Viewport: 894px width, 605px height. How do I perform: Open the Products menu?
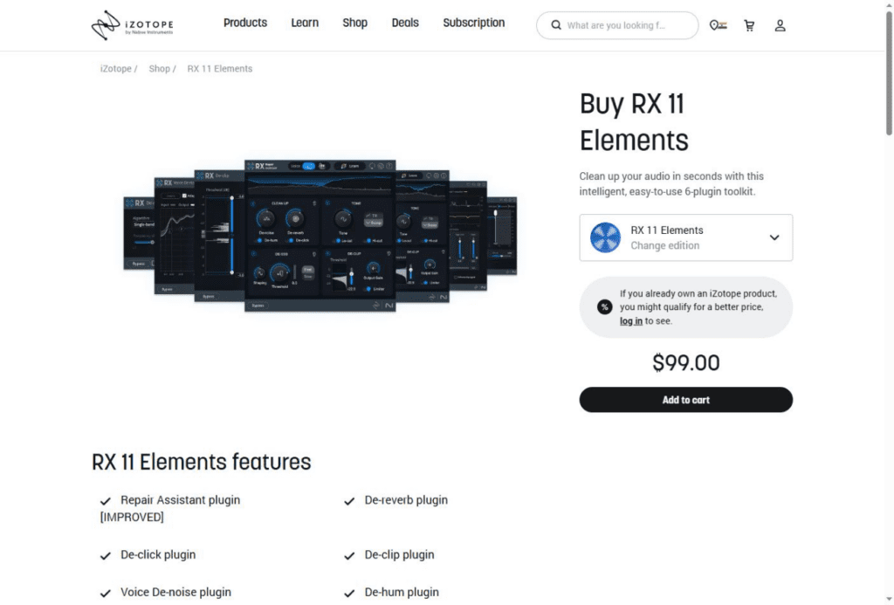(245, 23)
